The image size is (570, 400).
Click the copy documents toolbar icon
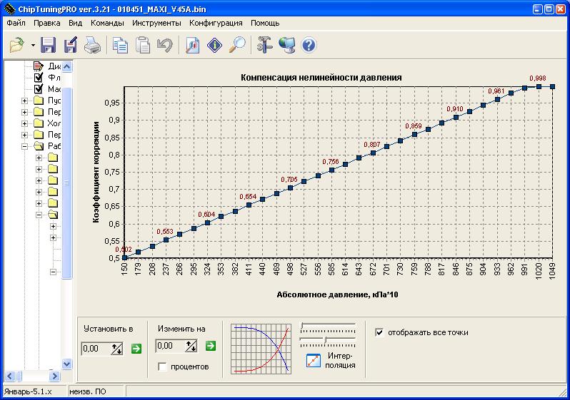(121, 46)
